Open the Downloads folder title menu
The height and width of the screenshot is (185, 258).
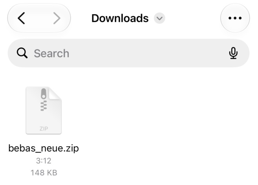120,18
